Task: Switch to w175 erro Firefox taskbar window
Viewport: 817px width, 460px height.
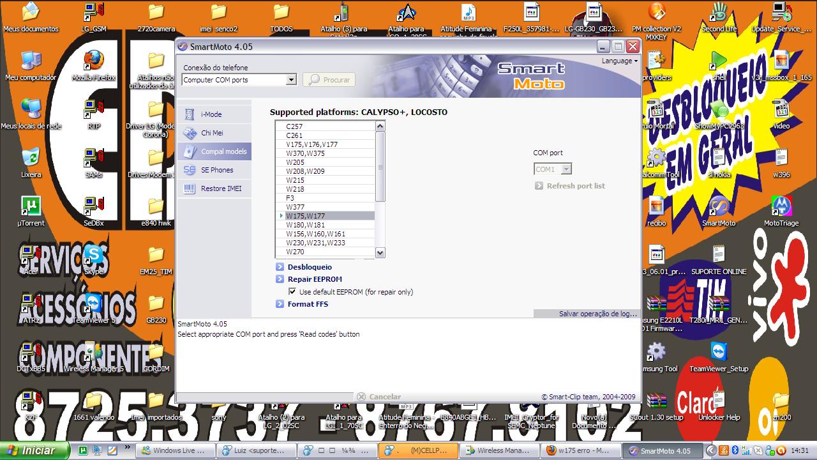Action: pos(580,450)
